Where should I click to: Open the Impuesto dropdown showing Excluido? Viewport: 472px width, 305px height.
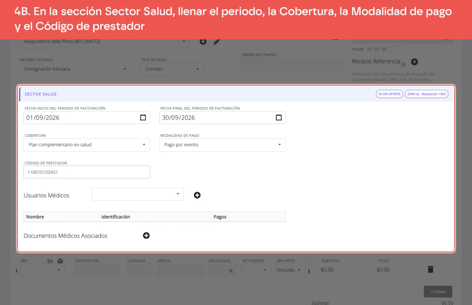tap(291, 270)
